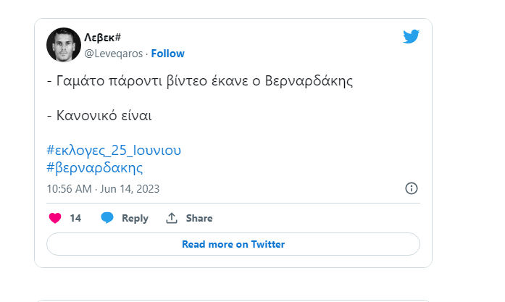The width and height of the screenshot is (505, 302).
Task: Open the @Leveqaros handle link
Action: pos(113,54)
